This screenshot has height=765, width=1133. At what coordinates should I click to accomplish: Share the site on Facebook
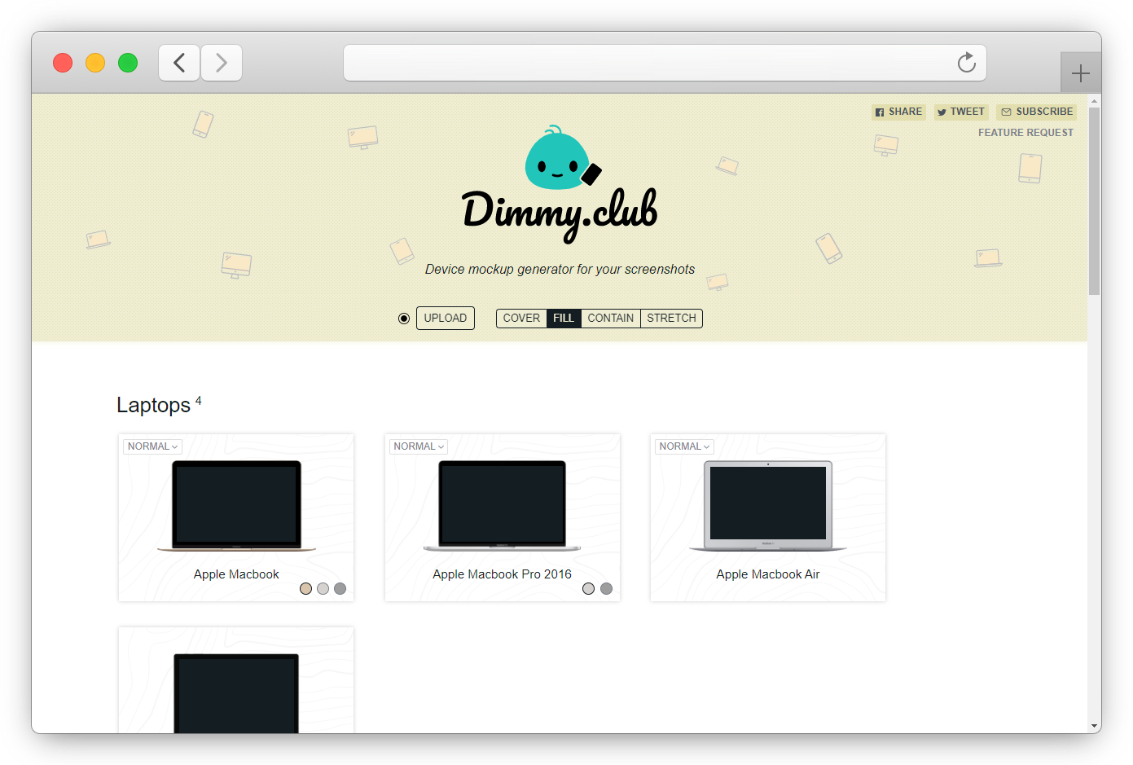point(898,112)
